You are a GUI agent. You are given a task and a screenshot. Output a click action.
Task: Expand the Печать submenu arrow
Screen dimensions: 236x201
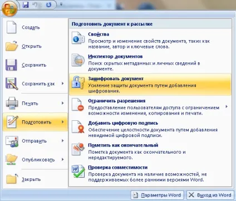coord(63,103)
